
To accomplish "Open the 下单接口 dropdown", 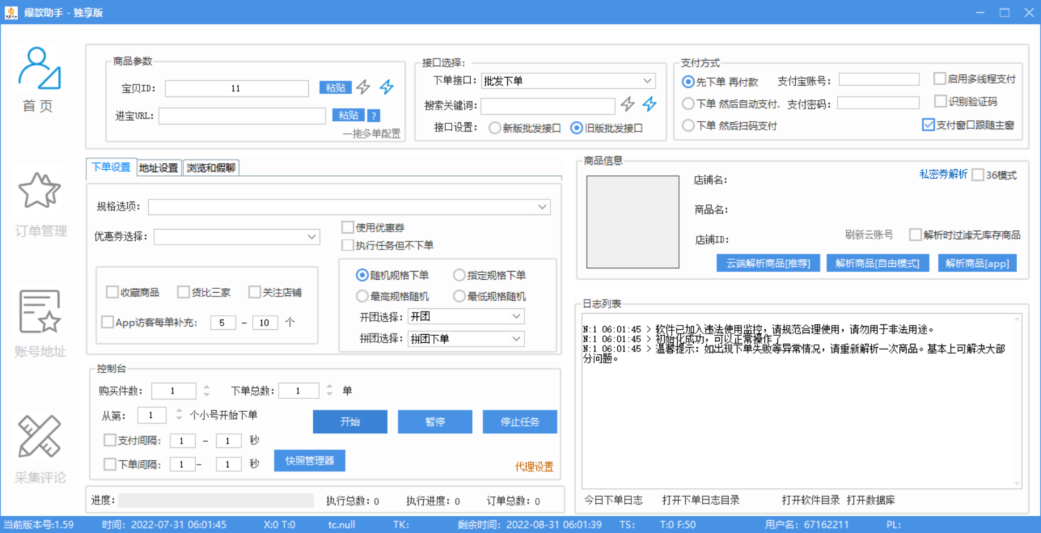I will click(568, 80).
